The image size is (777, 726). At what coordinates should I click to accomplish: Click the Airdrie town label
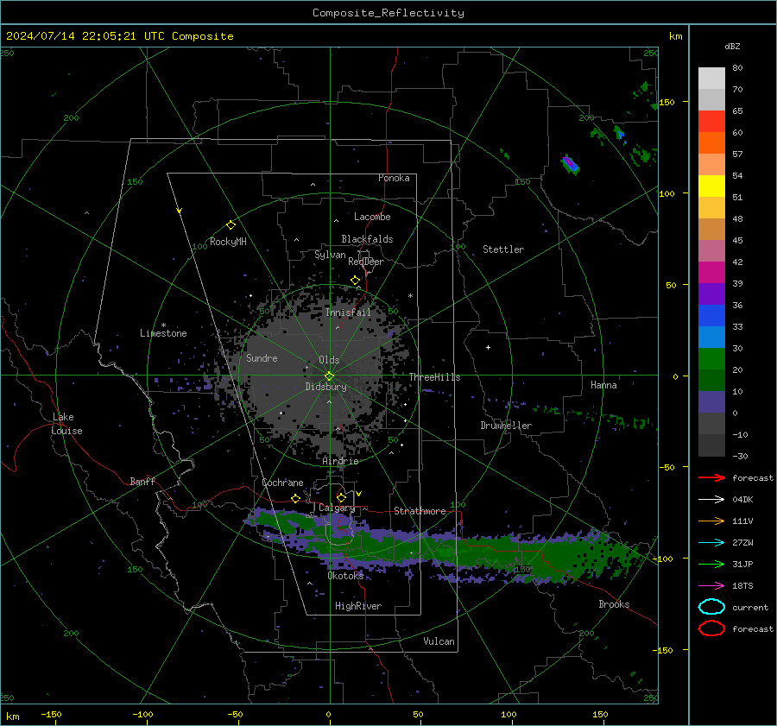click(340, 461)
